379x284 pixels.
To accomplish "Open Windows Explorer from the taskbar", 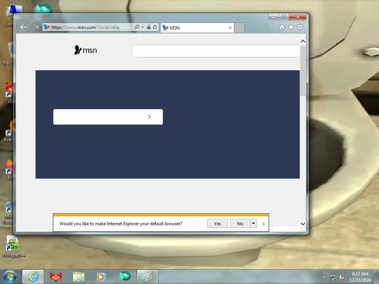I will point(79,277).
